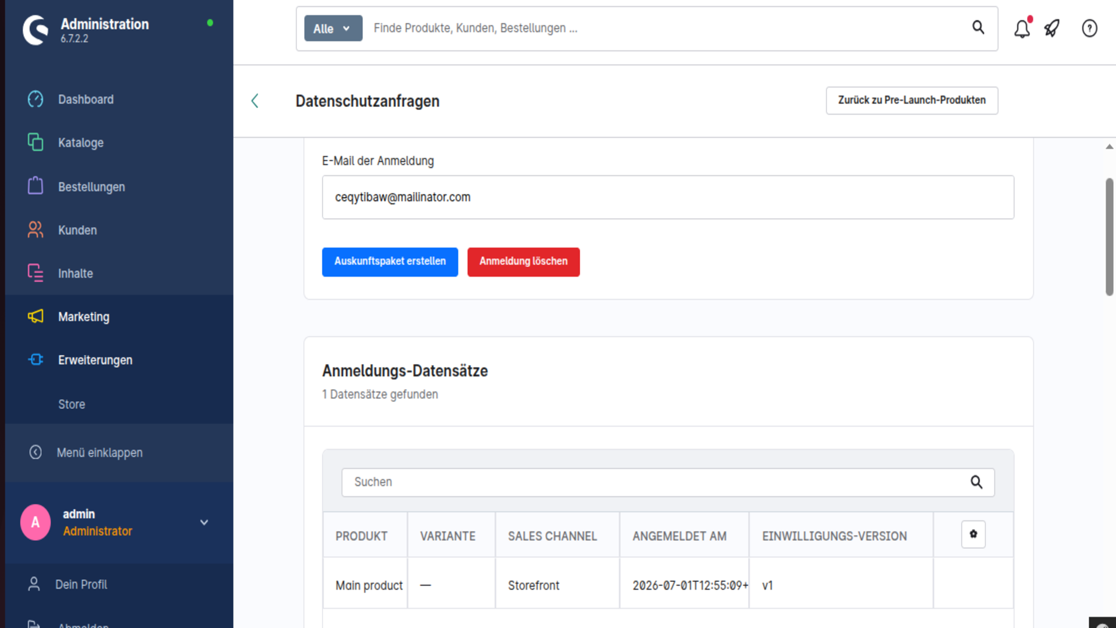The width and height of the screenshot is (1116, 628).
Task: Edit the E-Mail der Anmeldung field
Action: pyautogui.click(x=668, y=197)
